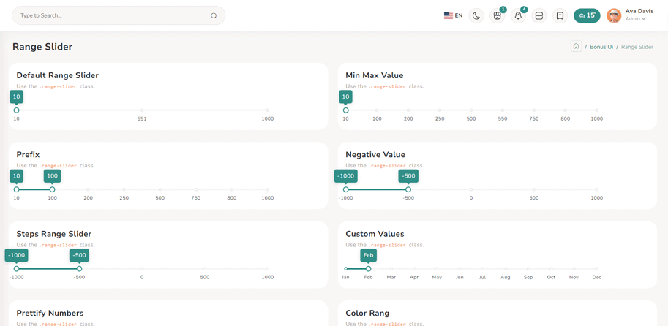Click the weather 15° badge

[587, 15]
